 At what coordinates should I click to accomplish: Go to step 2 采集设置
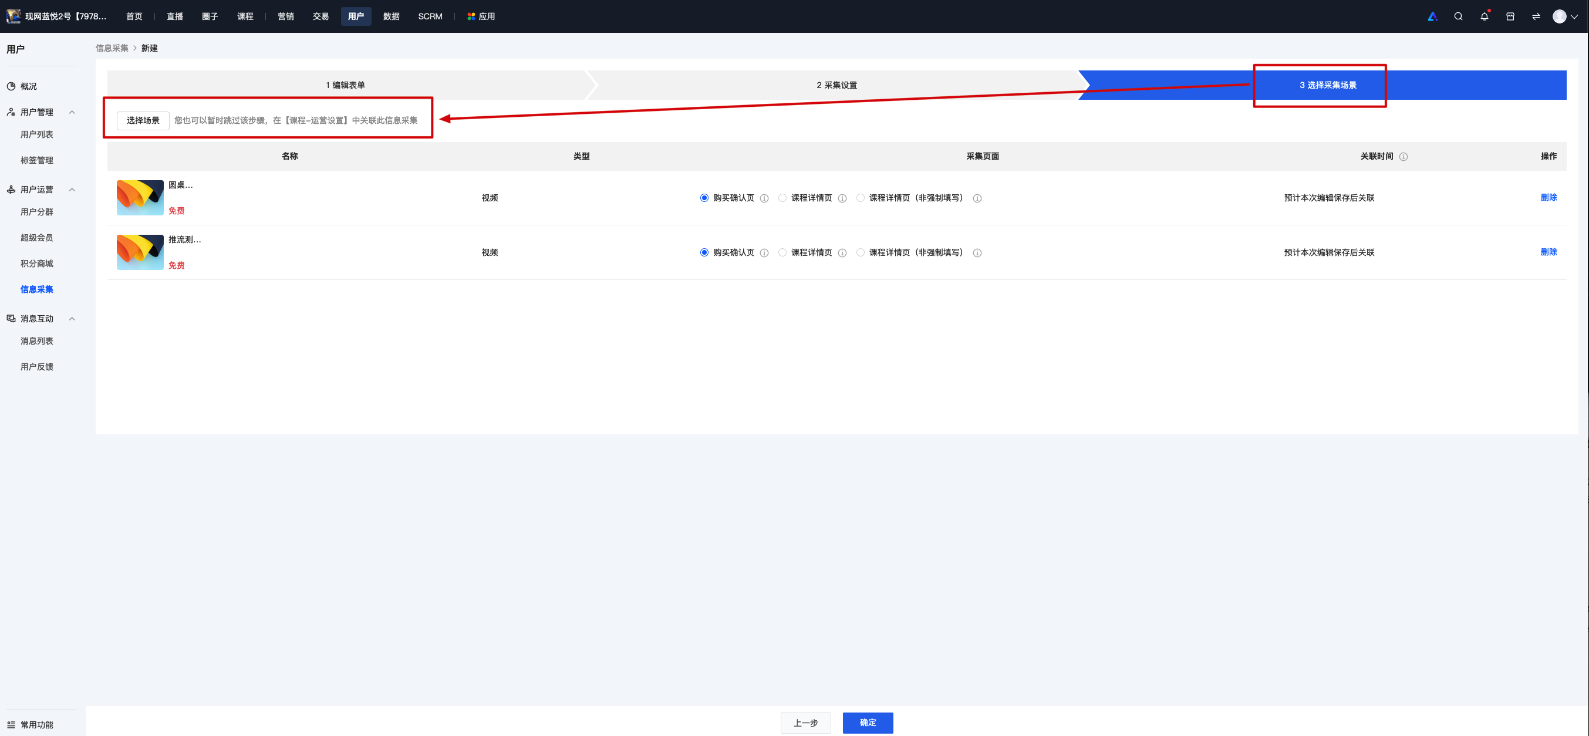point(836,85)
